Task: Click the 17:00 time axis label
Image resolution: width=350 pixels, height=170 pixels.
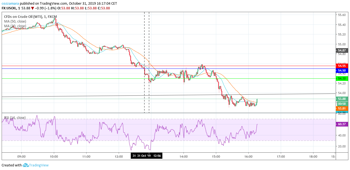Action: [281, 157]
